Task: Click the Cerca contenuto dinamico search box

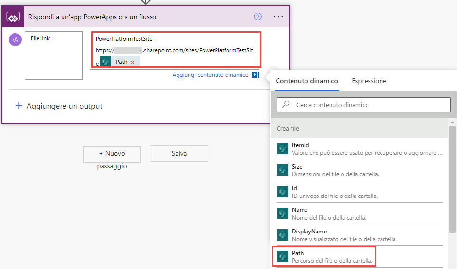Action: (x=364, y=105)
